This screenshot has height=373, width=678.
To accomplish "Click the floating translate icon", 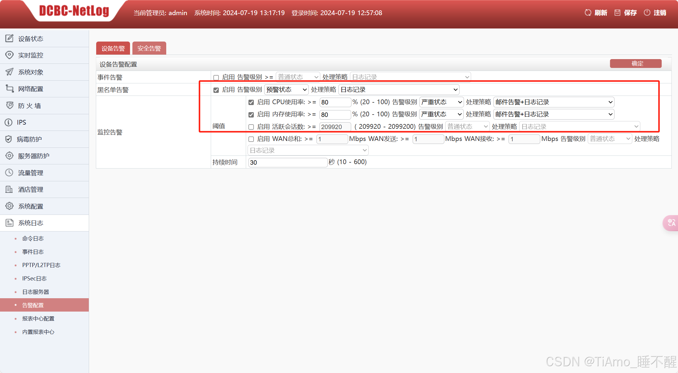I will [671, 223].
